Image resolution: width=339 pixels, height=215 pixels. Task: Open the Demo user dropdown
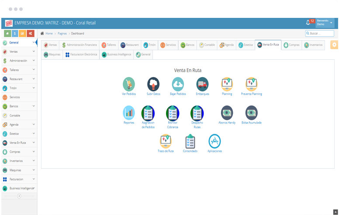325,23
